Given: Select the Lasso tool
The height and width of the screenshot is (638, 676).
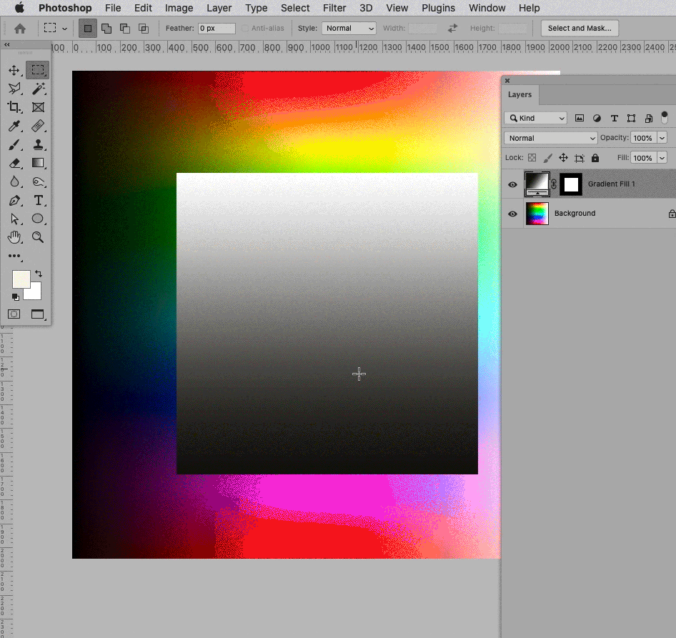Looking at the screenshot, I should point(14,89).
